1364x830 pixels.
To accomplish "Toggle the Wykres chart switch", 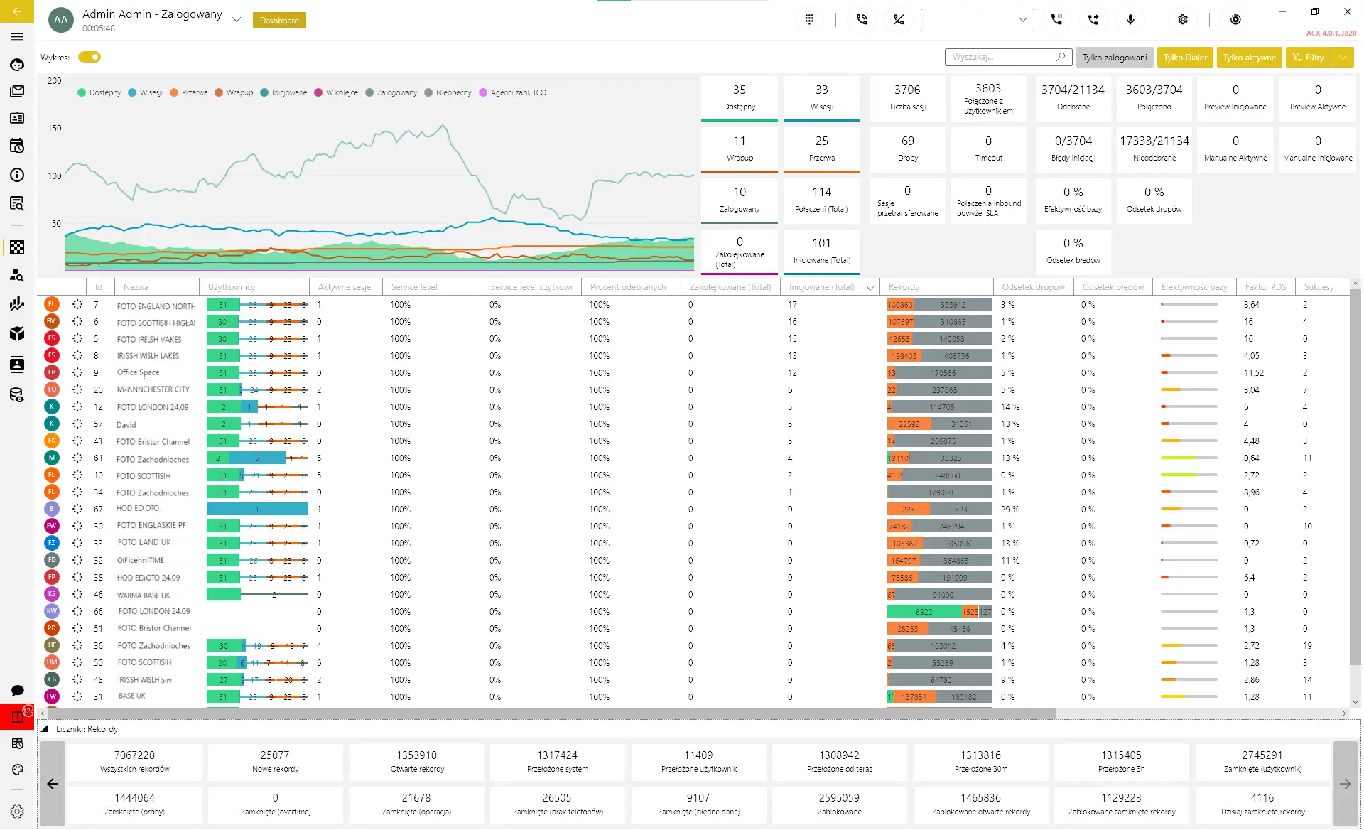I will 90,57.
